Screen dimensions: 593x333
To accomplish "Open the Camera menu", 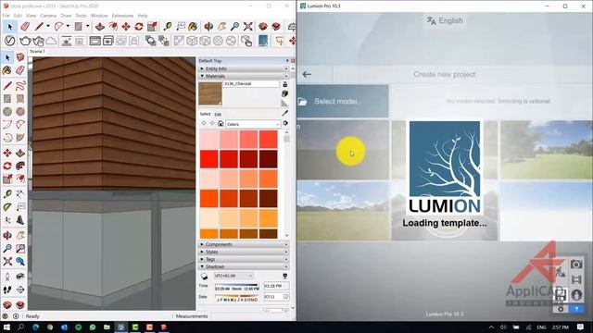I will tap(48, 16).
